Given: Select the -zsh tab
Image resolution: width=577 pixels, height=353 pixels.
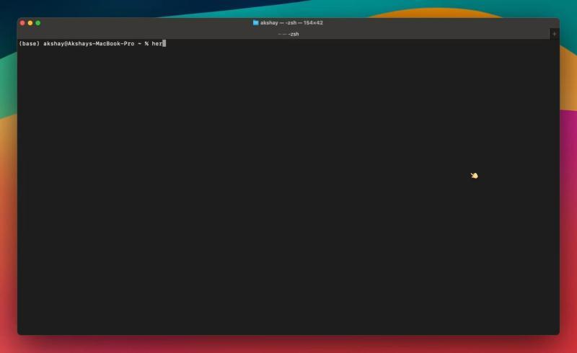Looking at the screenshot, I should point(283,34).
